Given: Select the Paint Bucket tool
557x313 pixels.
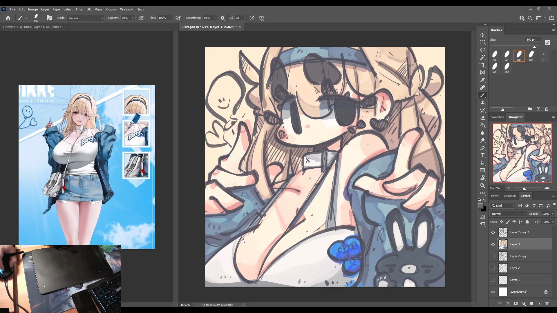Looking at the screenshot, I should click(x=482, y=125).
